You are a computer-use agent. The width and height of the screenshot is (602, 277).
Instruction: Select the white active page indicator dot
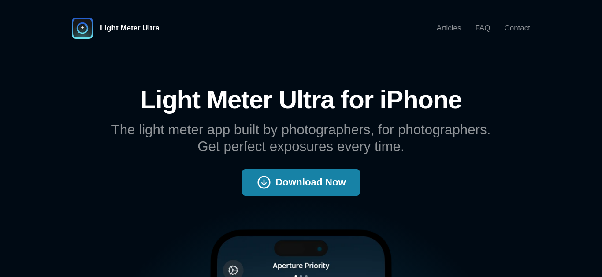click(296, 276)
